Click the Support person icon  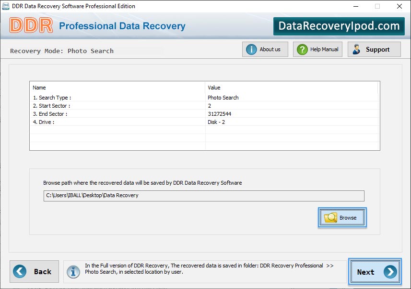pyautogui.click(x=356, y=49)
